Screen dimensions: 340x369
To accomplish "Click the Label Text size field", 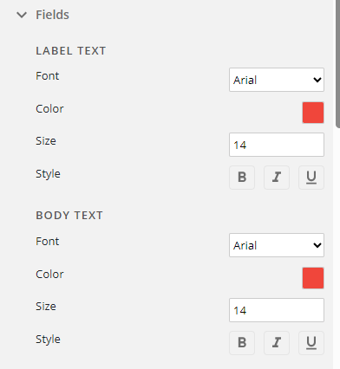I will pos(277,145).
